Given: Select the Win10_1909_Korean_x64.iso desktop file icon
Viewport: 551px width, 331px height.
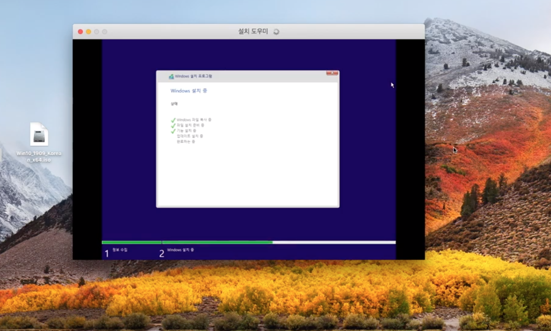Looking at the screenshot, I should pos(39,134).
